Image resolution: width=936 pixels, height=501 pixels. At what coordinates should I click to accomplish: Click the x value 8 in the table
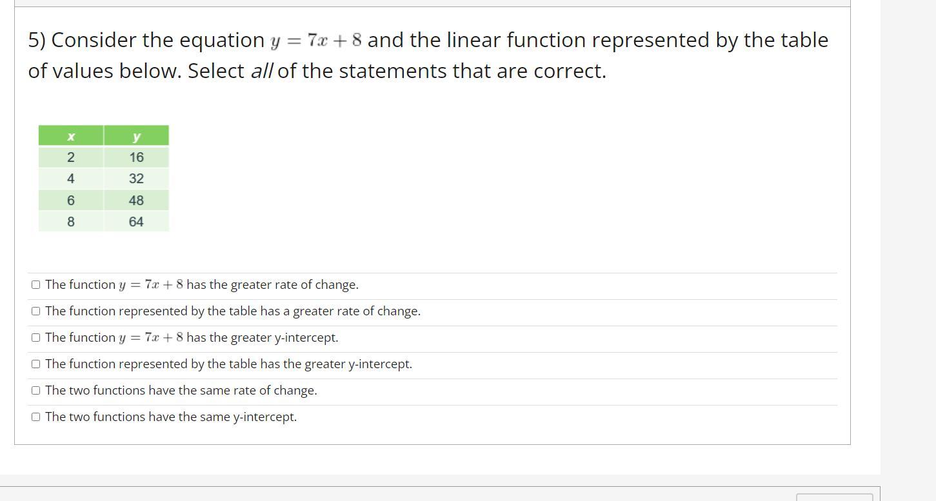click(71, 222)
